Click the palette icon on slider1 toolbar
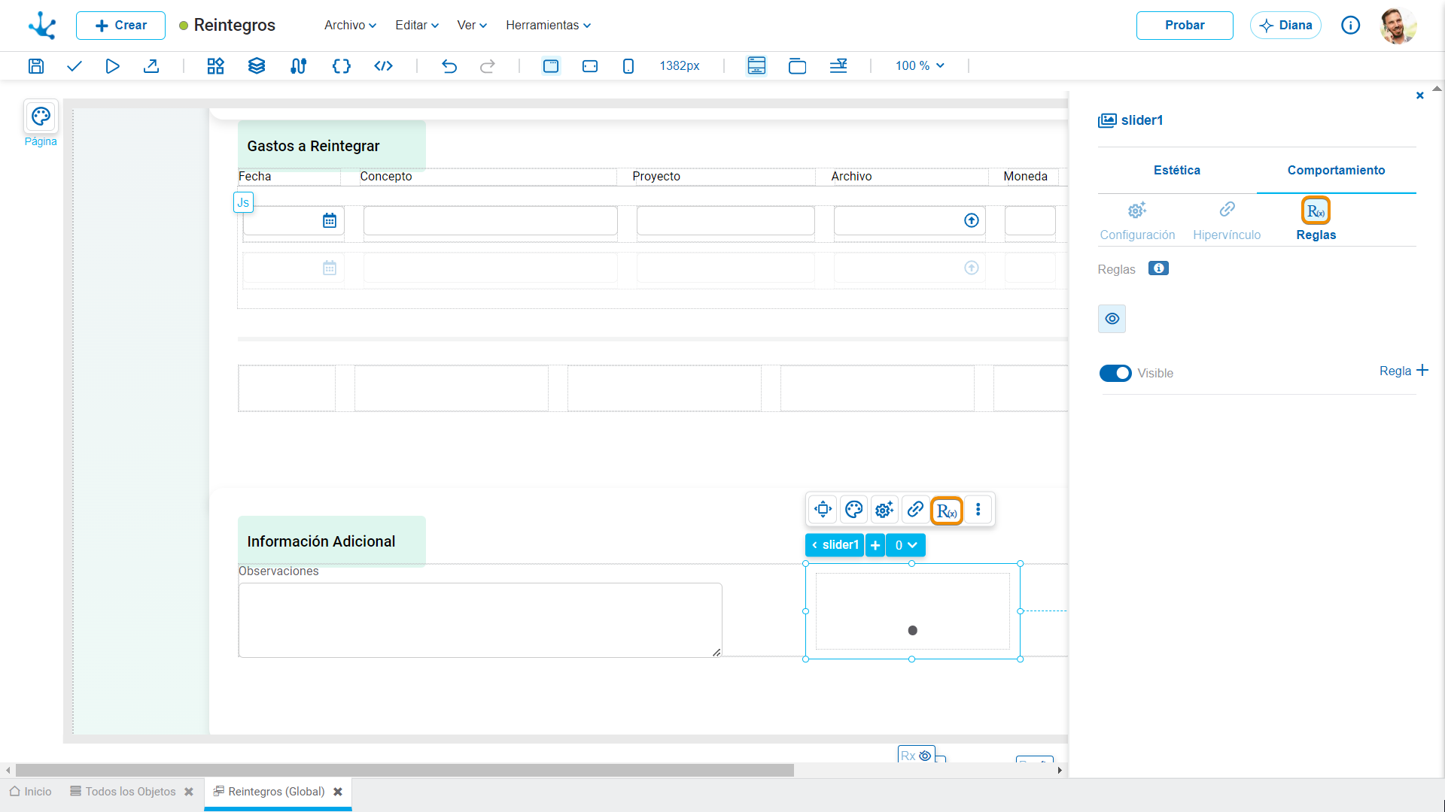Screen dimensions: 1445x812 pyautogui.click(x=853, y=510)
